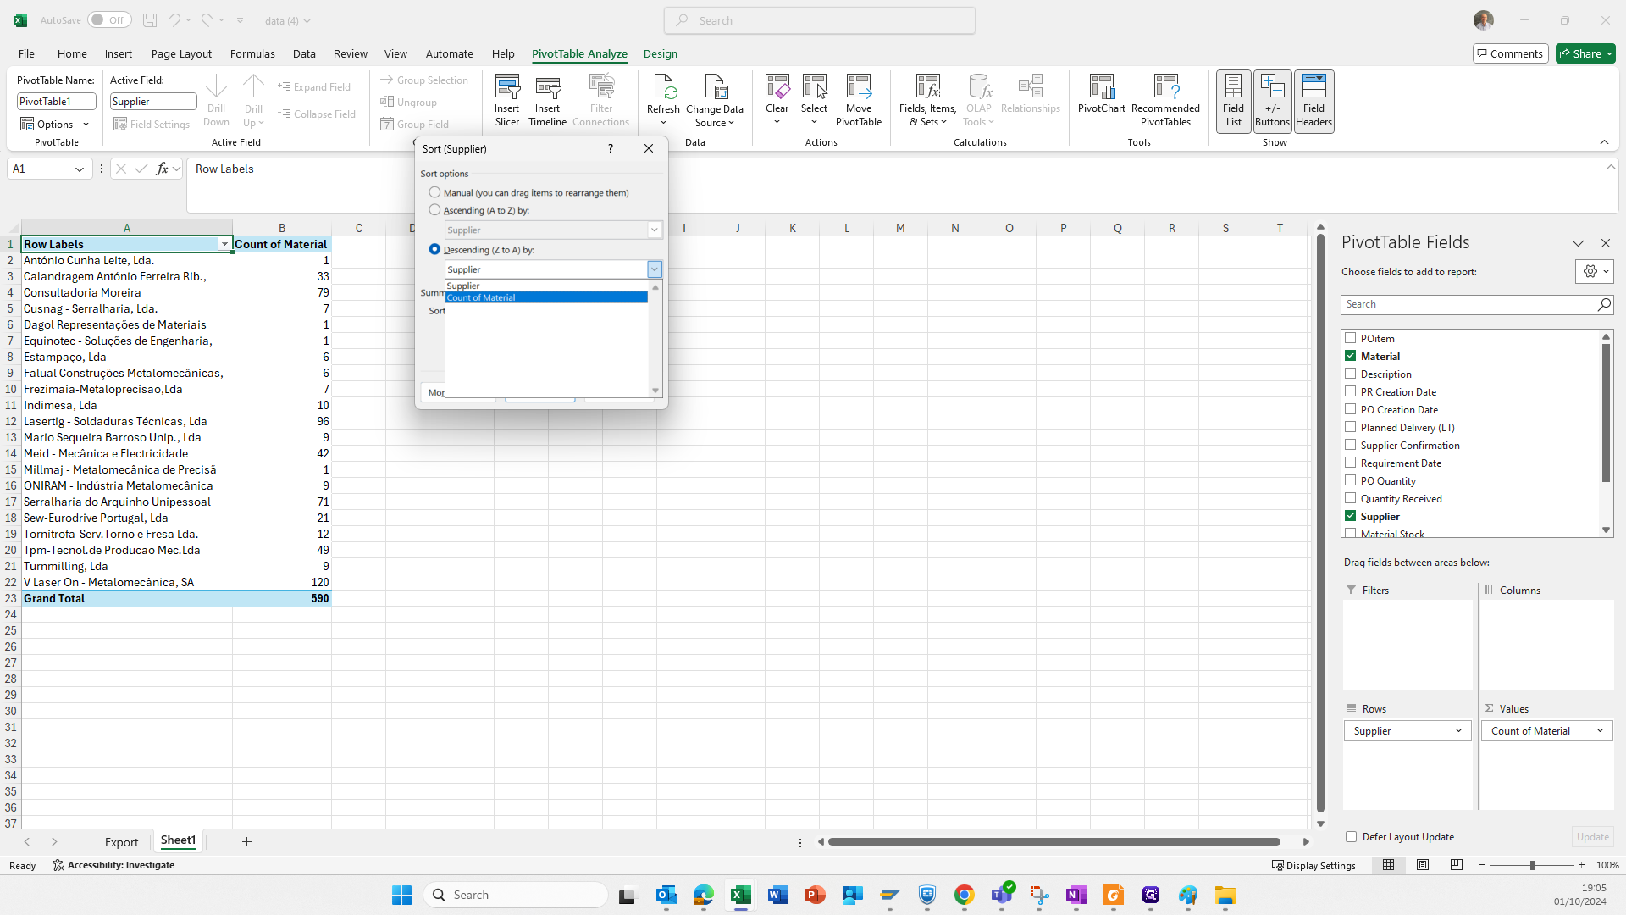Open PivotTable Options dropdown arrow
This screenshot has height=915, width=1626.
86,125
